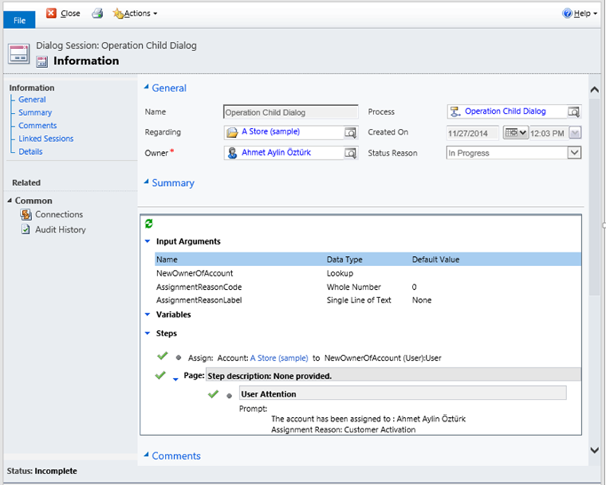Viewport: 606px width, 485px height.
Task: Collapse the Steps group
Action: 147,332
